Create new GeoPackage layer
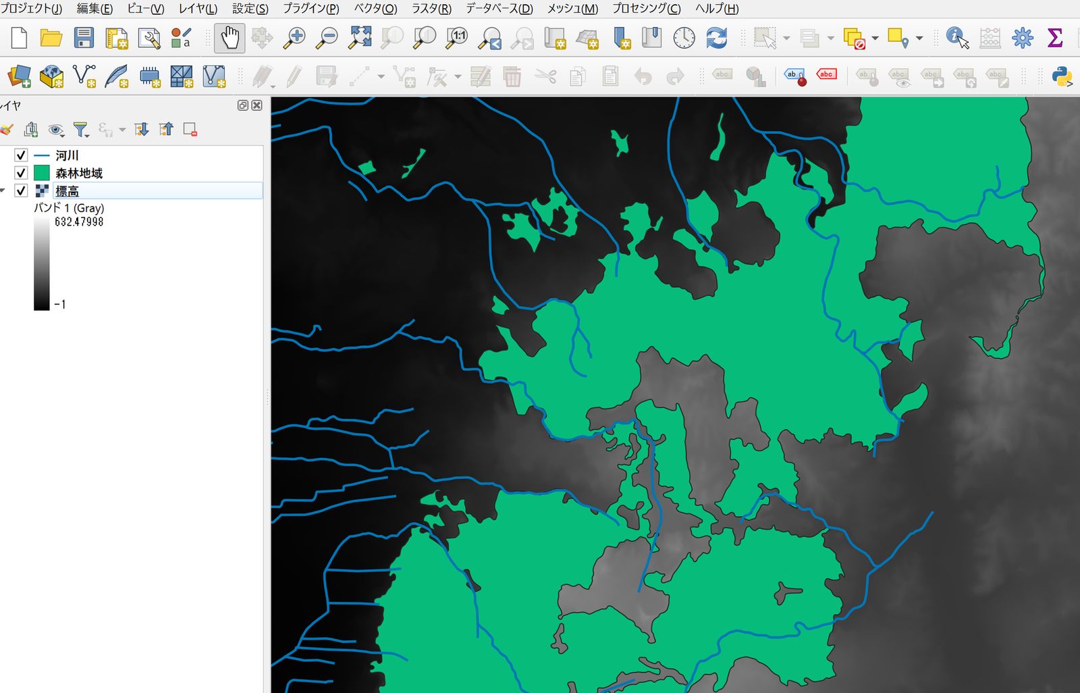 tap(51, 76)
